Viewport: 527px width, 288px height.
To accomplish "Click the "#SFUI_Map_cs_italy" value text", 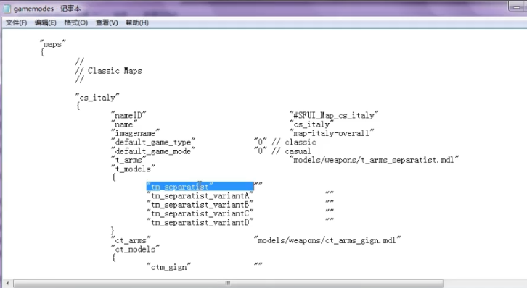I will 334,115.
